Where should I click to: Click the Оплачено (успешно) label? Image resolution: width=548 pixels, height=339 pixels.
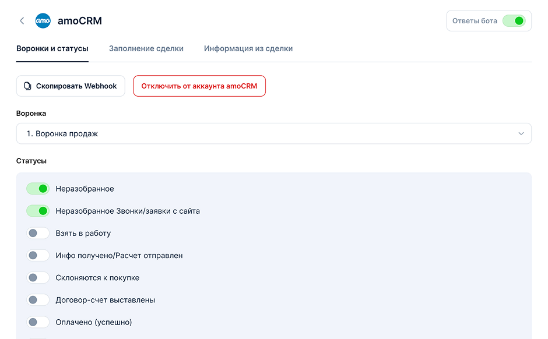[x=94, y=322]
